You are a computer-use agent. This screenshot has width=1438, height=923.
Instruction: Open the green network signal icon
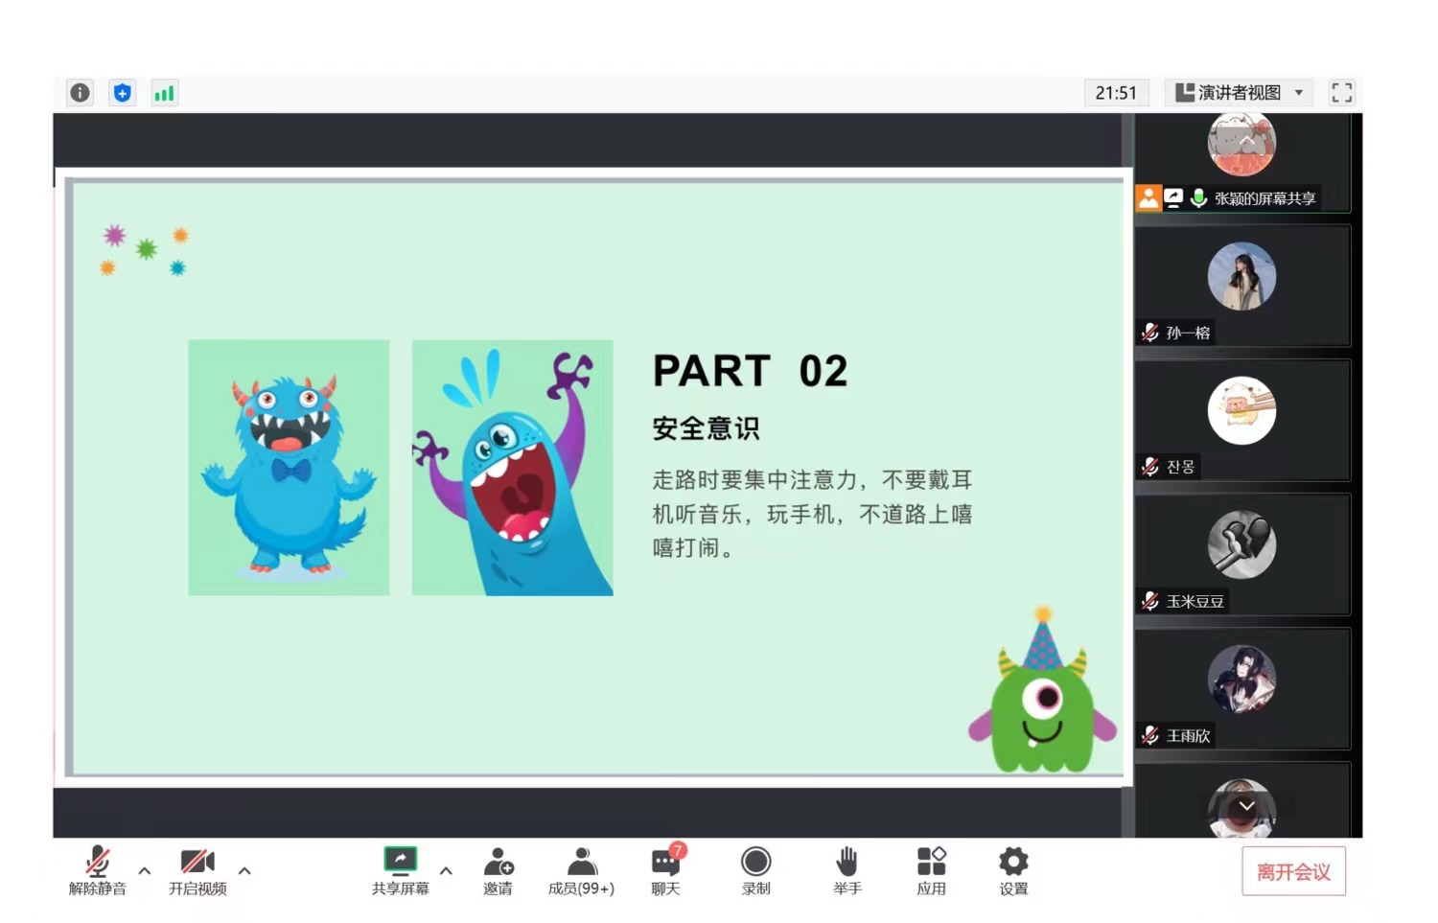click(x=164, y=93)
